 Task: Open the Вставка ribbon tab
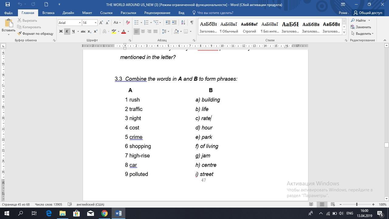coord(48,13)
